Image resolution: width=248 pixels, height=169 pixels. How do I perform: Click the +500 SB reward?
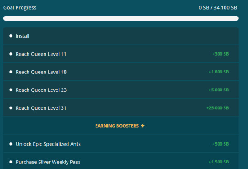point(220,144)
